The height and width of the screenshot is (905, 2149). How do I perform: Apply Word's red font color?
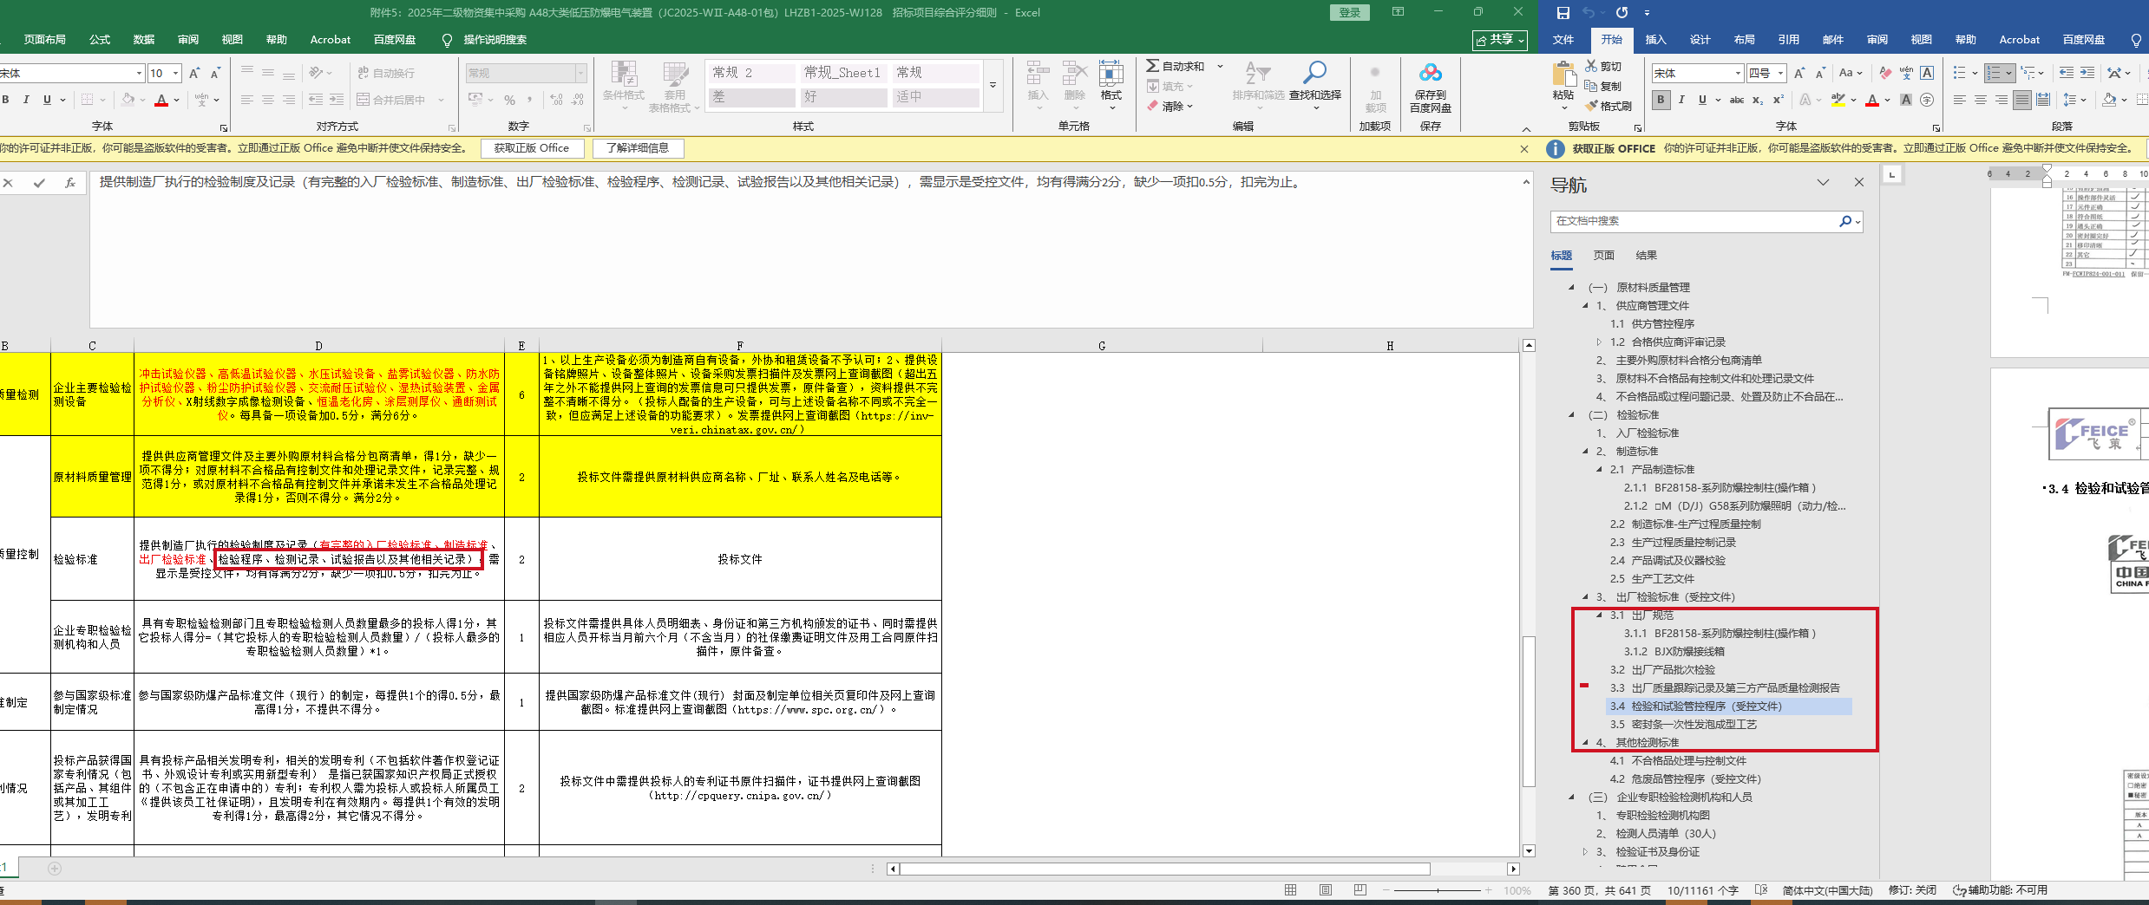click(x=1872, y=100)
